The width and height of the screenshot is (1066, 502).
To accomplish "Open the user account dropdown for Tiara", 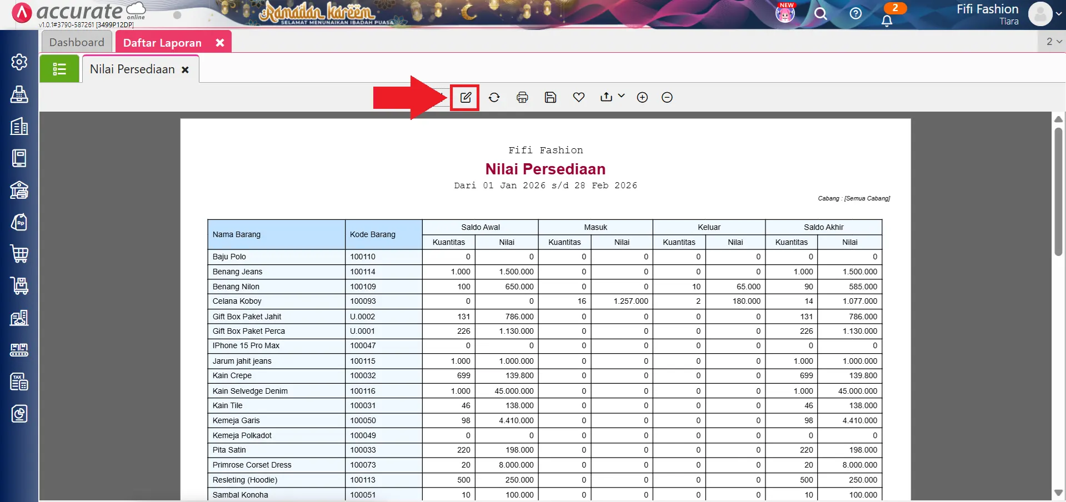I will pyautogui.click(x=1043, y=14).
